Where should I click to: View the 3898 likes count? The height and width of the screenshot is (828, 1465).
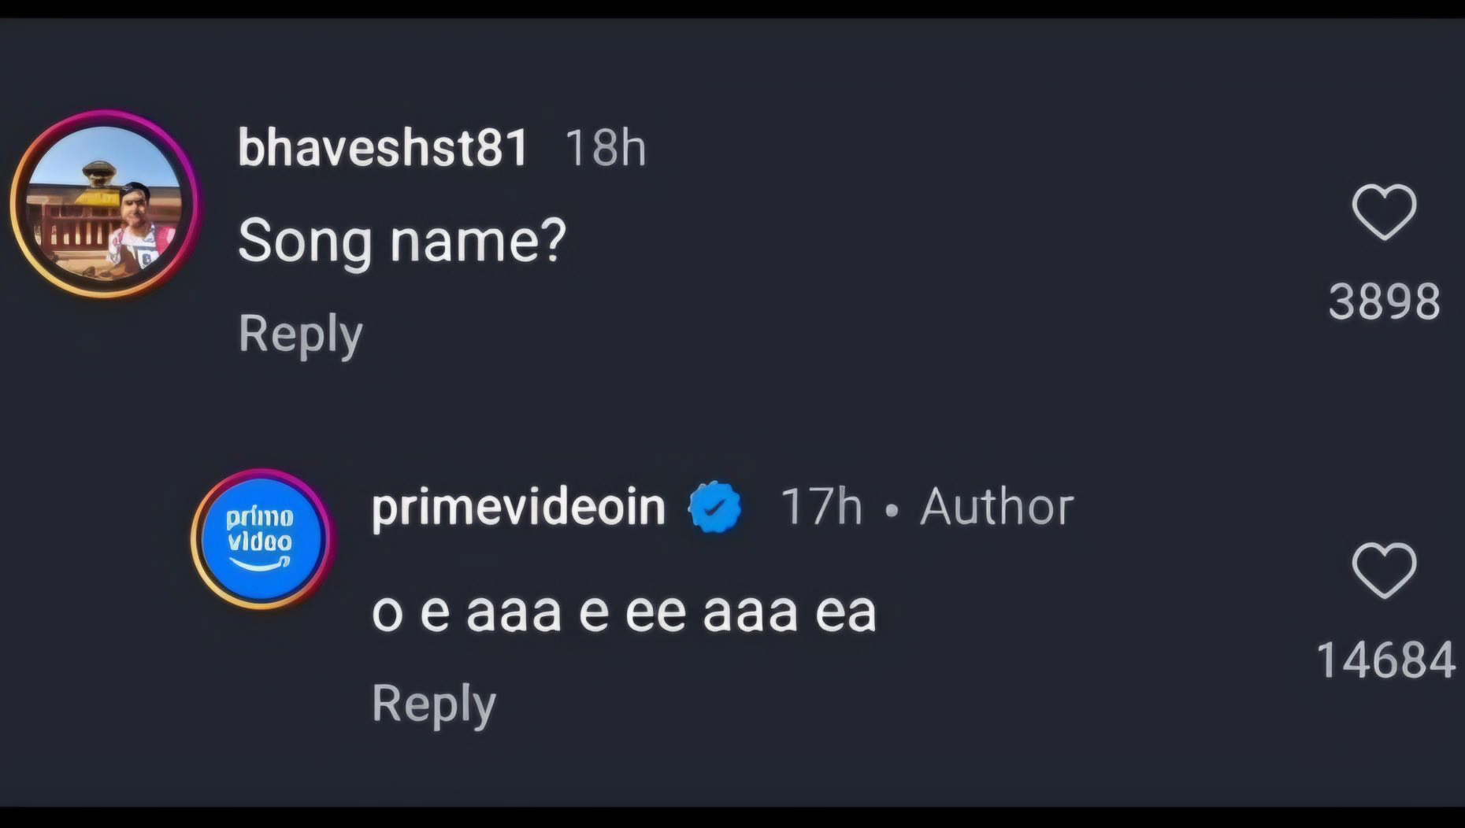coord(1384,301)
